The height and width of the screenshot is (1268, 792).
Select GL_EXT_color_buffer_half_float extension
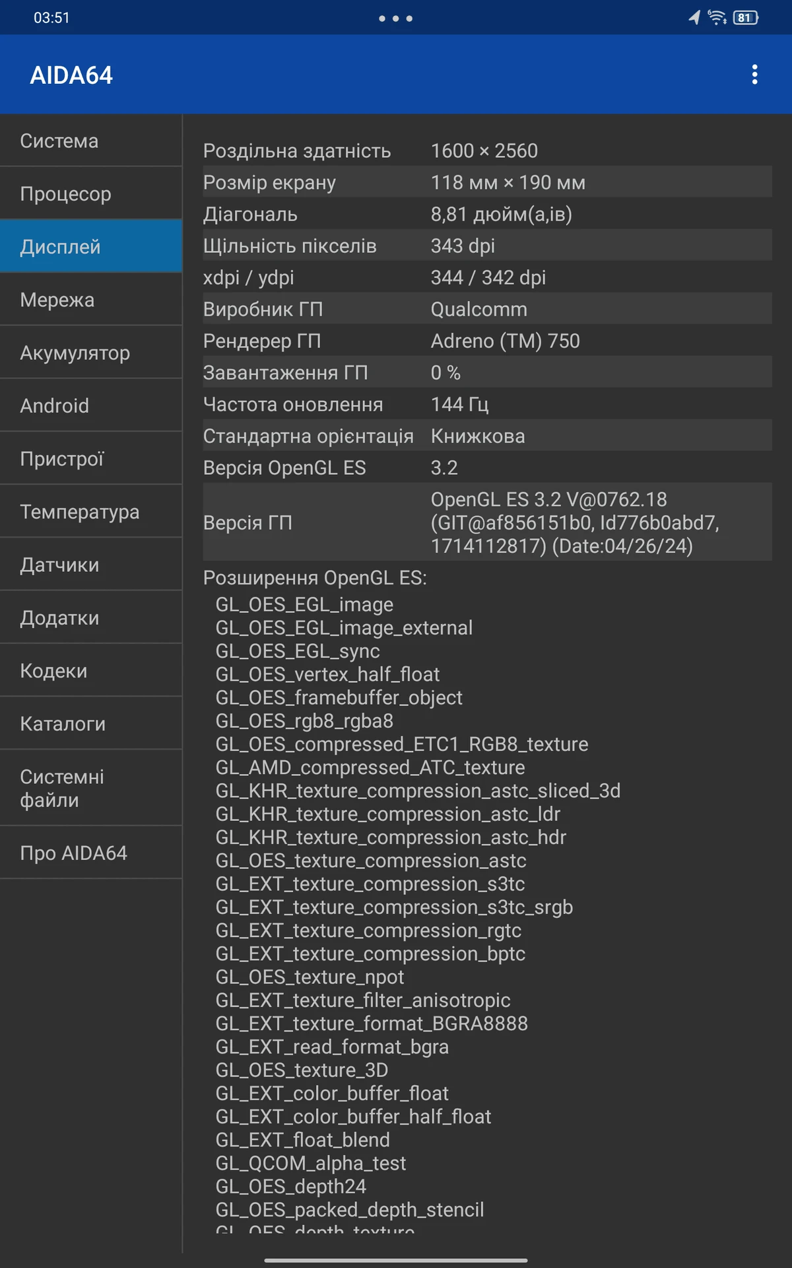353,1116
